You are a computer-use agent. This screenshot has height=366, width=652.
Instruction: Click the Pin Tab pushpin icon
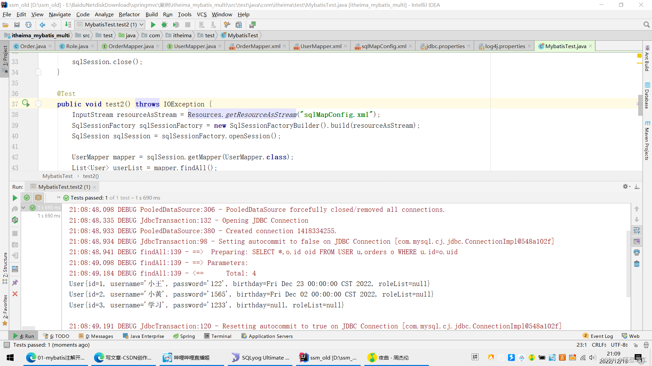pyautogui.click(x=15, y=282)
